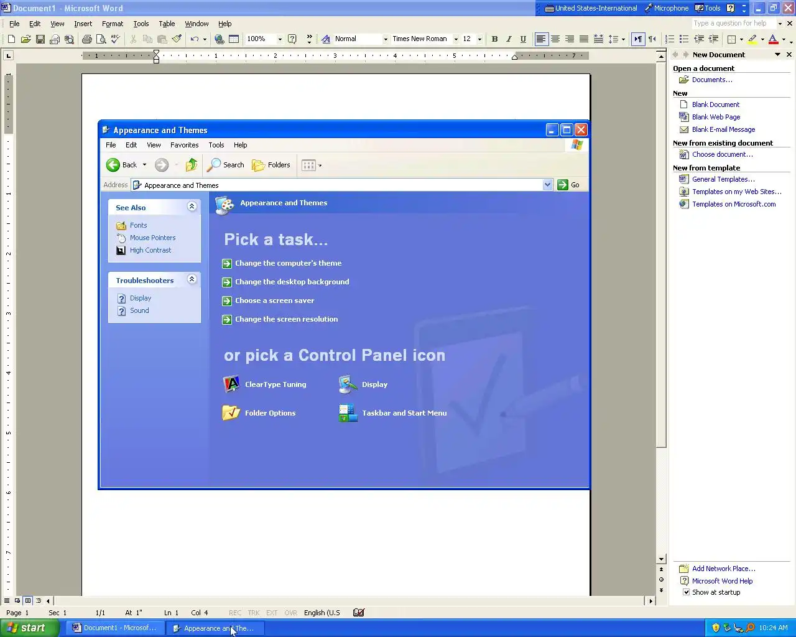The height and width of the screenshot is (637, 796).
Task: Run Spelling and Grammar check icon
Action: pyautogui.click(x=116, y=39)
